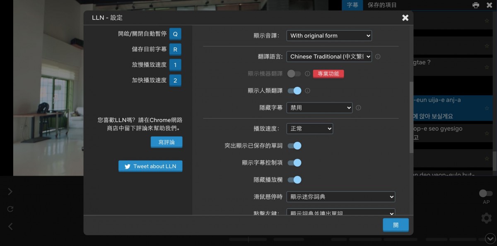This screenshot has height=246, width=497.
Task: Select the 字幕 tab
Action: click(352, 5)
